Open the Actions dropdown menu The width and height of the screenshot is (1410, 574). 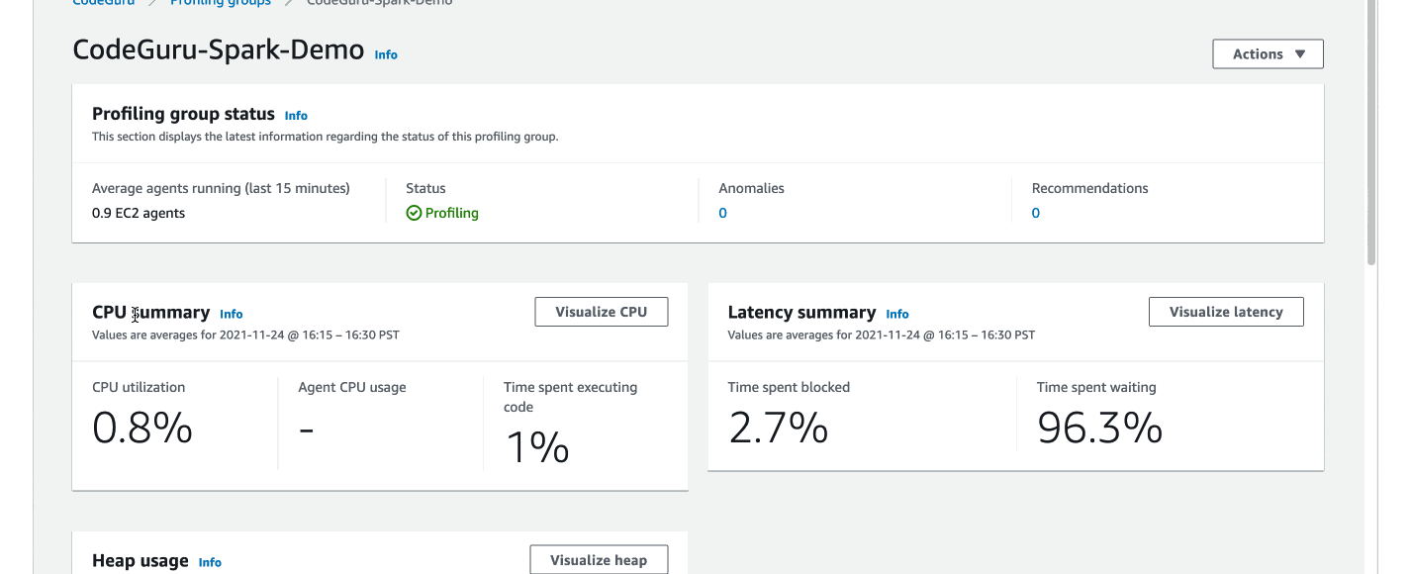(1268, 53)
